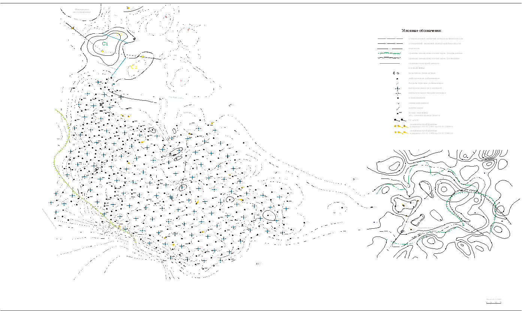Select the blue reserves boundary line in legend
The width and height of the screenshot is (522, 311).
click(390, 64)
